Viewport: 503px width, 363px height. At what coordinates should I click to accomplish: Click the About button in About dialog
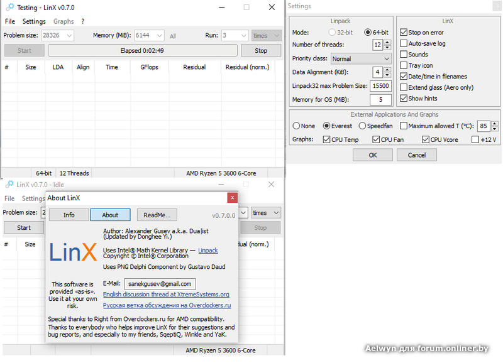pos(110,215)
